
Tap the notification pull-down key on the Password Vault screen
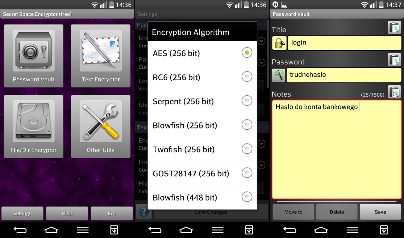[383, 230]
